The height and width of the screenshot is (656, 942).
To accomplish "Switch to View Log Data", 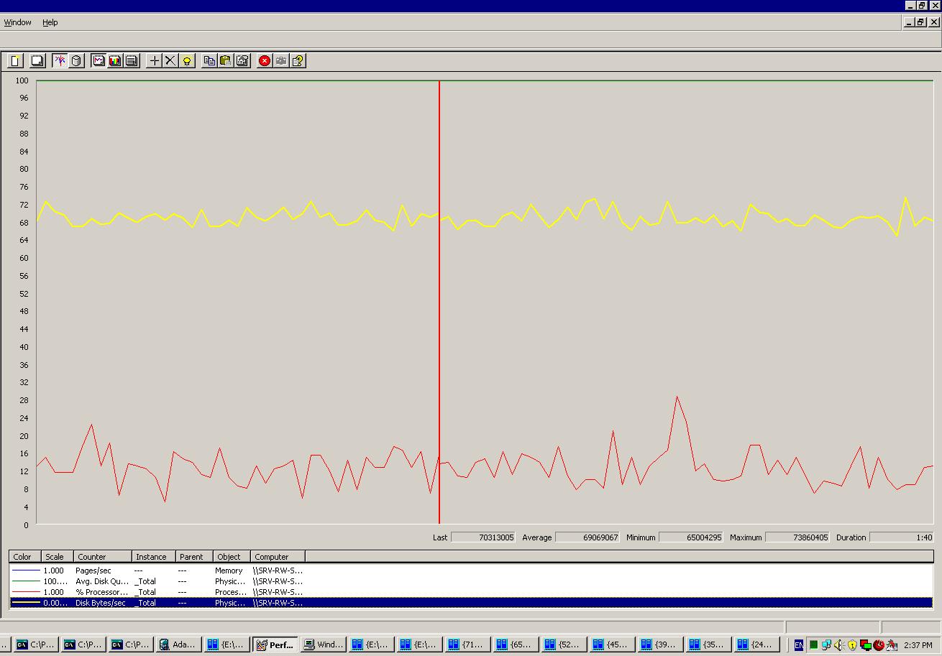I will [x=76, y=61].
